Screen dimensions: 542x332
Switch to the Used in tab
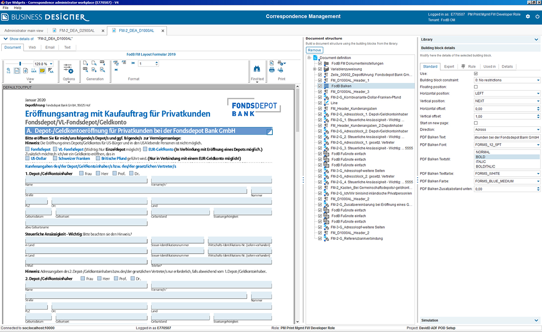click(490, 66)
